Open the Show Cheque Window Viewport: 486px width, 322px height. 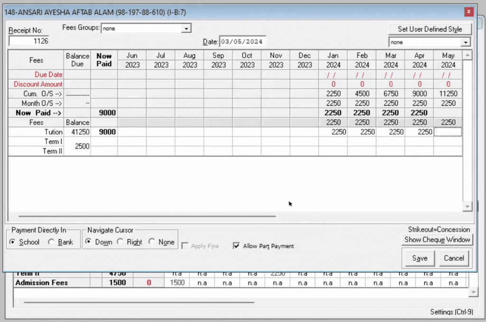[x=437, y=239]
